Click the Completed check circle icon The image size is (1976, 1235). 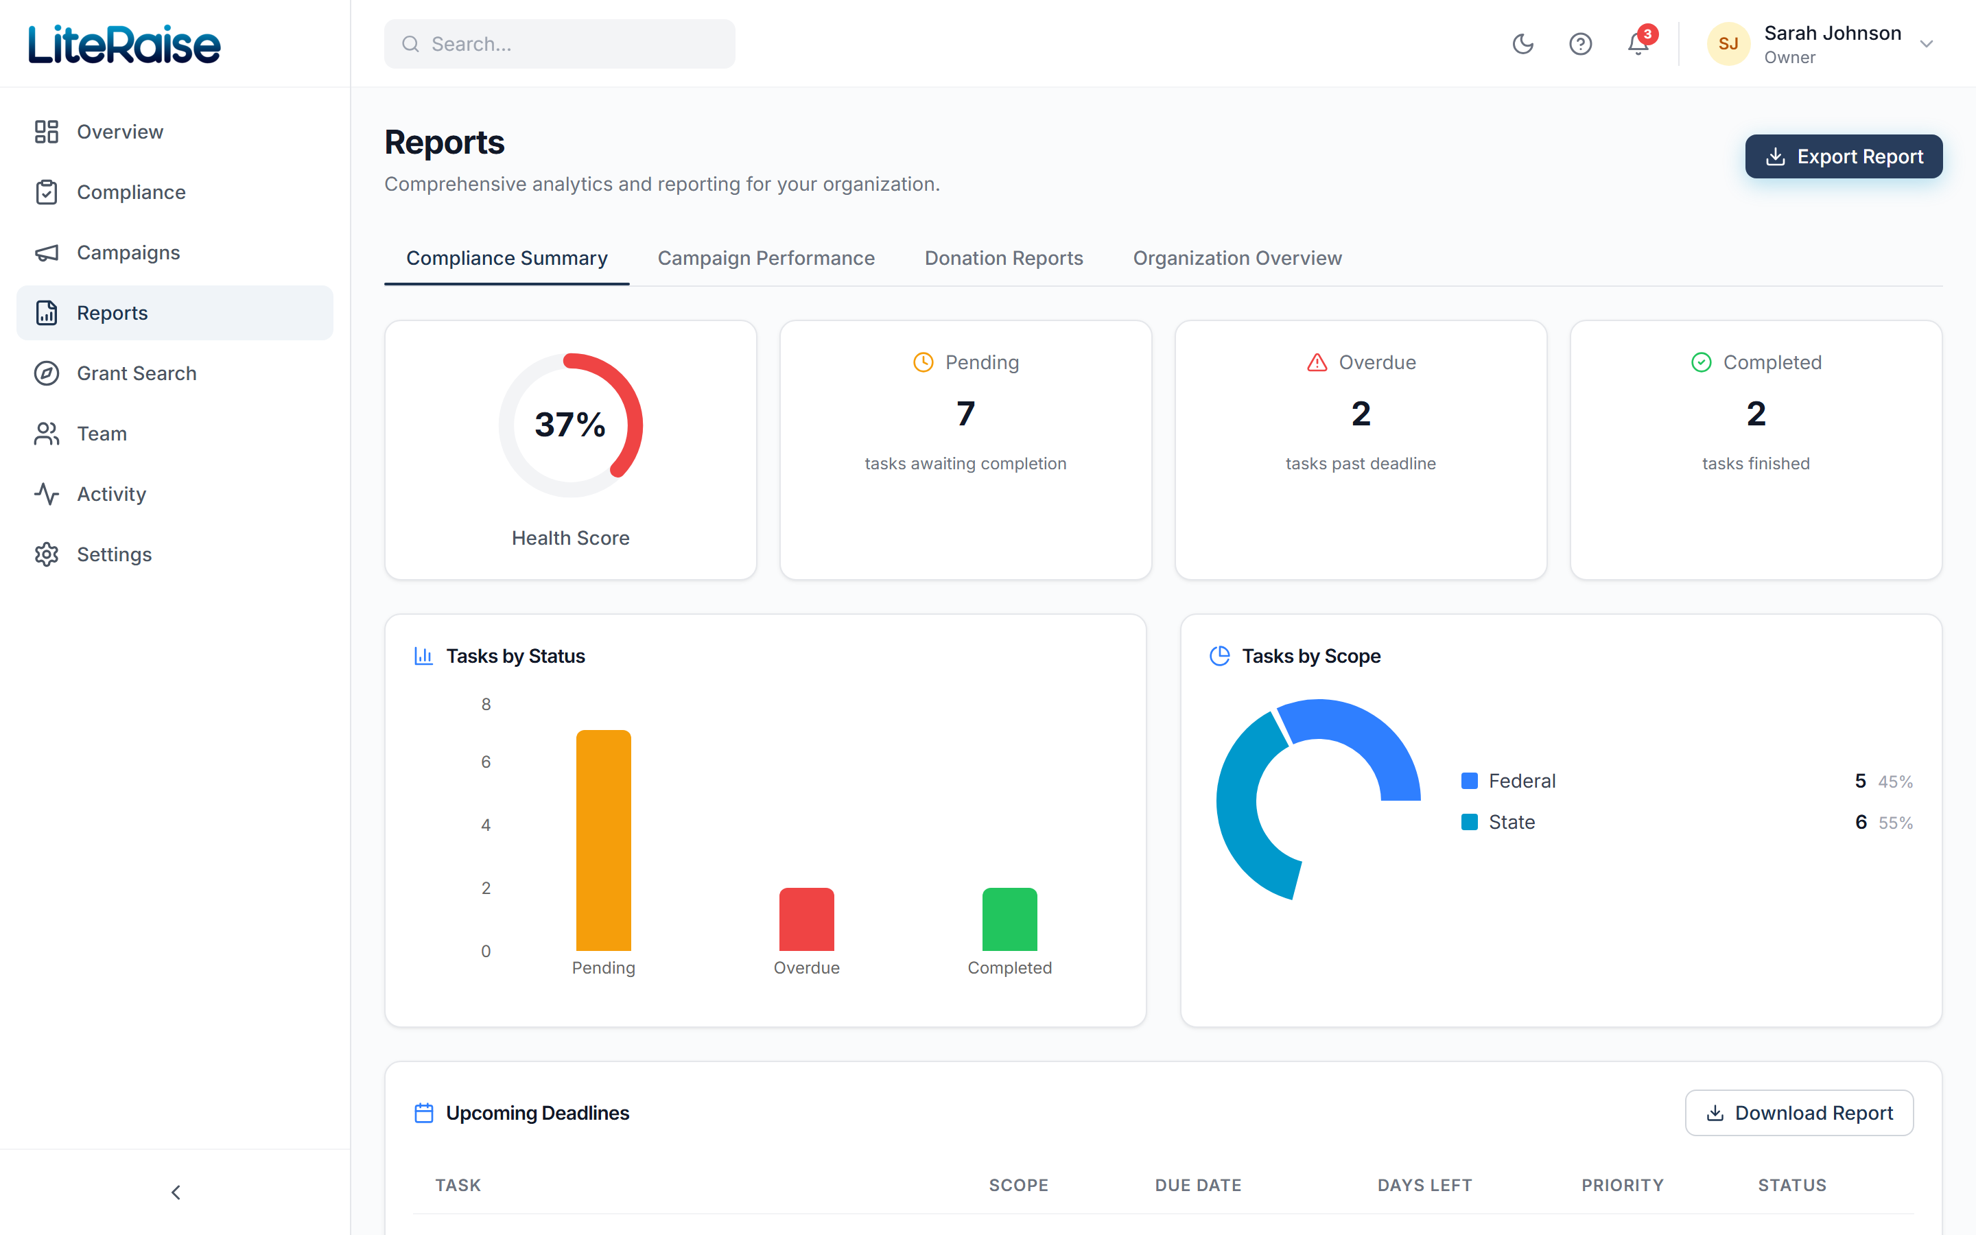(x=1701, y=362)
